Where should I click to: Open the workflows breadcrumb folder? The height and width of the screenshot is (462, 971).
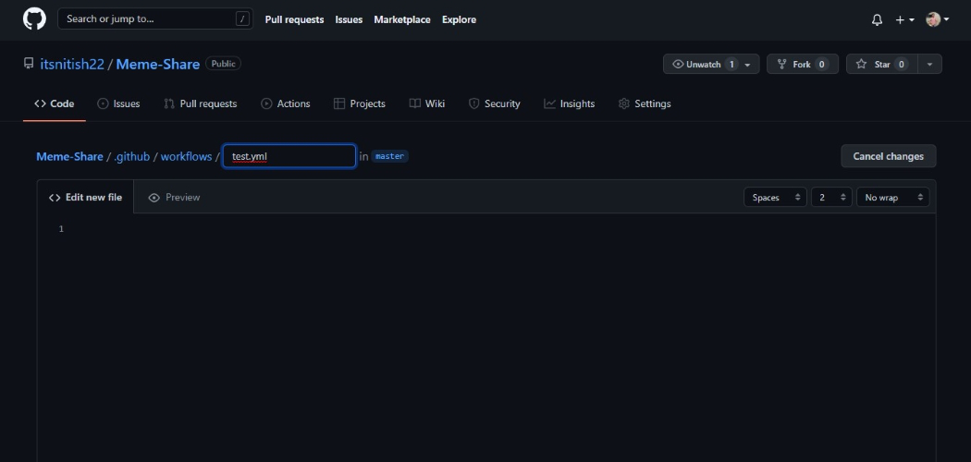[187, 156]
